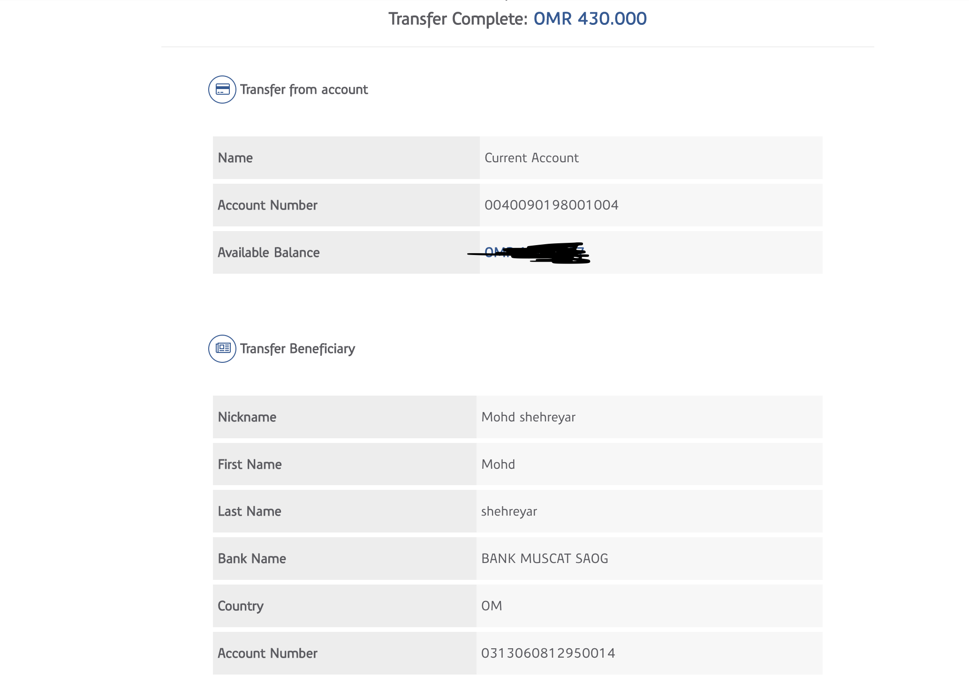Select the Transfer from account heading text
This screenshot has width=969, height=675.
[304, 90]
